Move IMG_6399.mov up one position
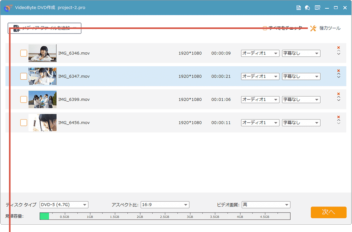 point(339,97)
